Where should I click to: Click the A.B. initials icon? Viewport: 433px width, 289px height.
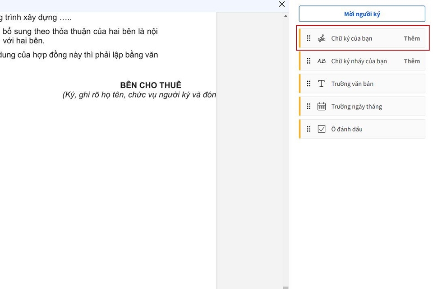pyautogui.click(x=322, y=61)
